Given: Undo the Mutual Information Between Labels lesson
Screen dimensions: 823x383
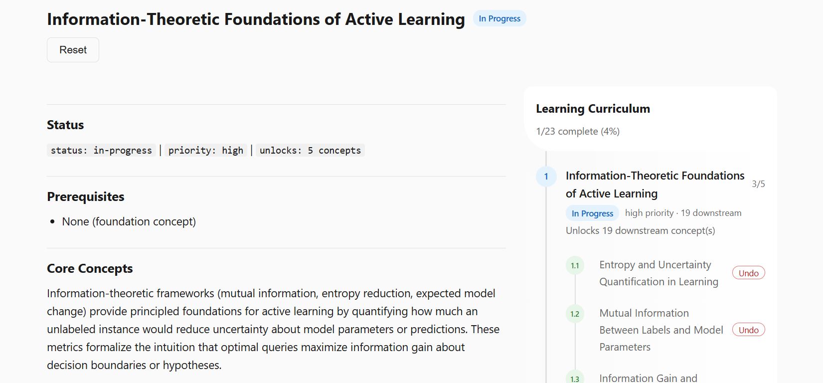Looking at the screenshot, I should [748, 330].
